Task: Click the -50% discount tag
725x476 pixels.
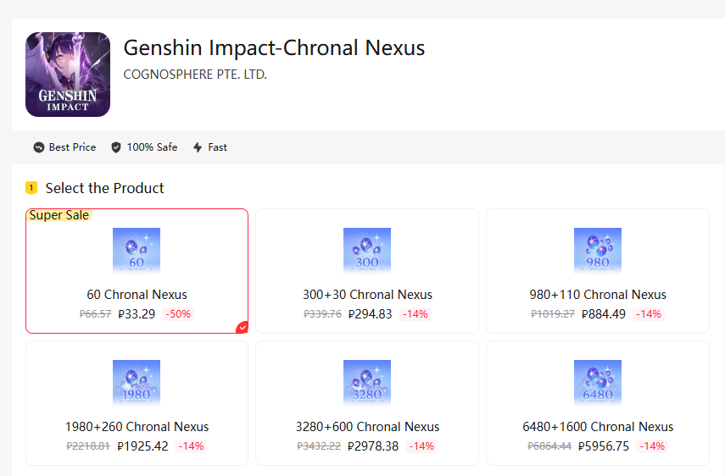Action: coord(178,314)
